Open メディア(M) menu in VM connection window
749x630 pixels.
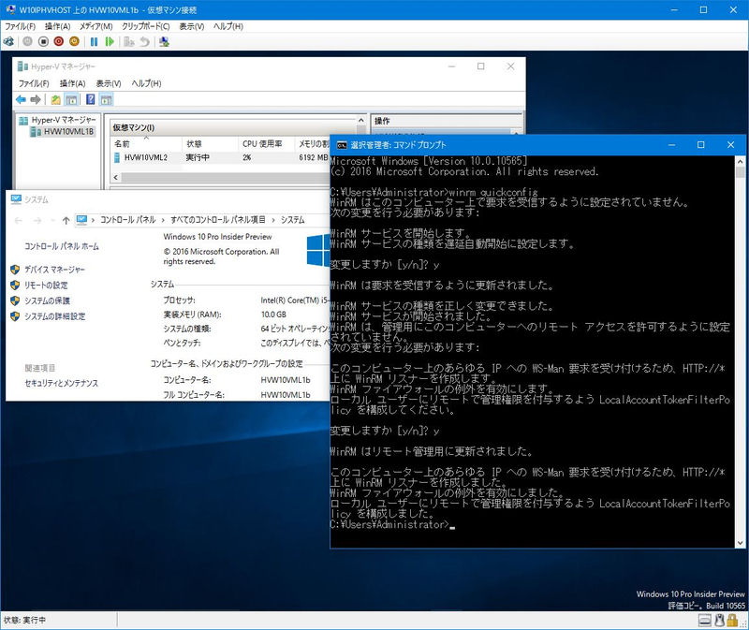96,26
